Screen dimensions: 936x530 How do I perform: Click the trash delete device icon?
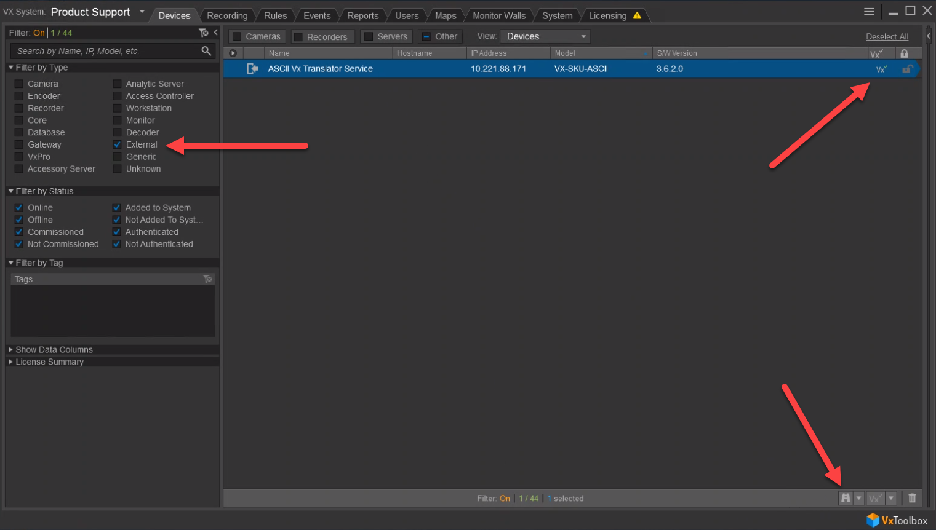pyautogui.click(x=912, y=498)
